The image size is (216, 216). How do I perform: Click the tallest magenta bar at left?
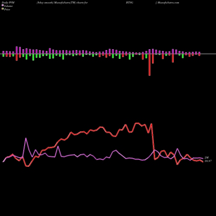coord(17,50)
